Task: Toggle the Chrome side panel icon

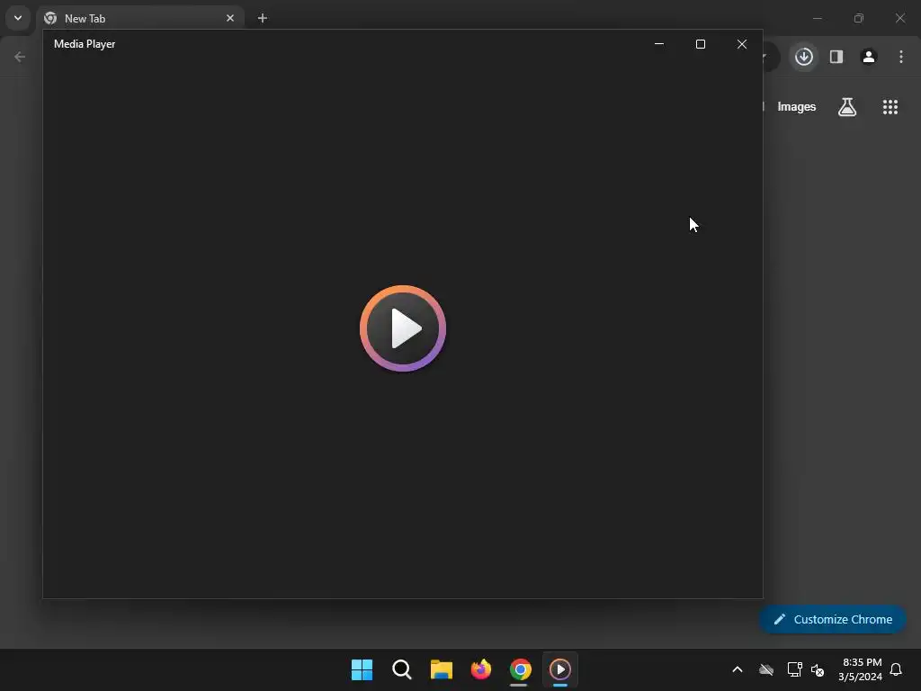Action: point(836,57)
